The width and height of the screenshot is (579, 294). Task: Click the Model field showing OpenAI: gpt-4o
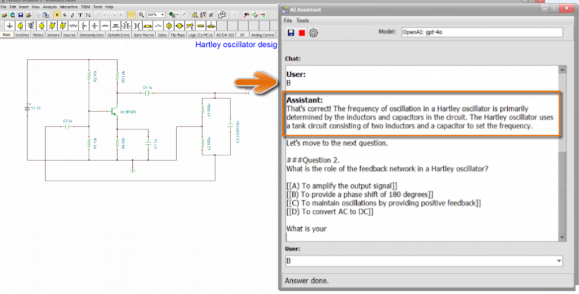pos(481,32)
